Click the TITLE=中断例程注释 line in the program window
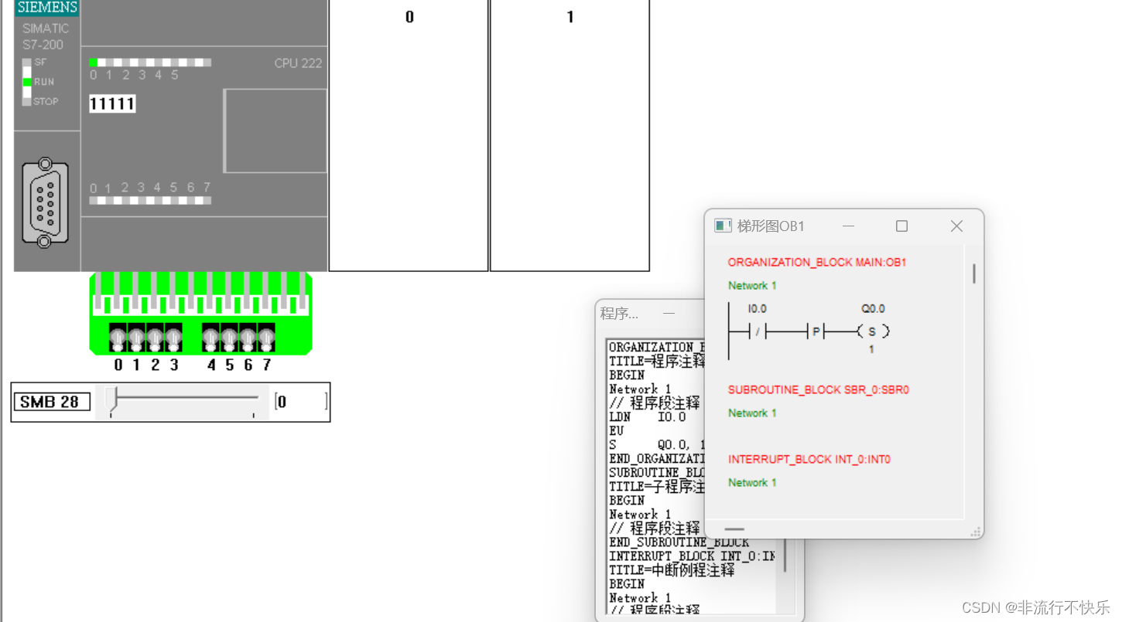 point(672,570)
